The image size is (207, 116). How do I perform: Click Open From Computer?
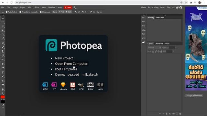click(x=71, y=64)
